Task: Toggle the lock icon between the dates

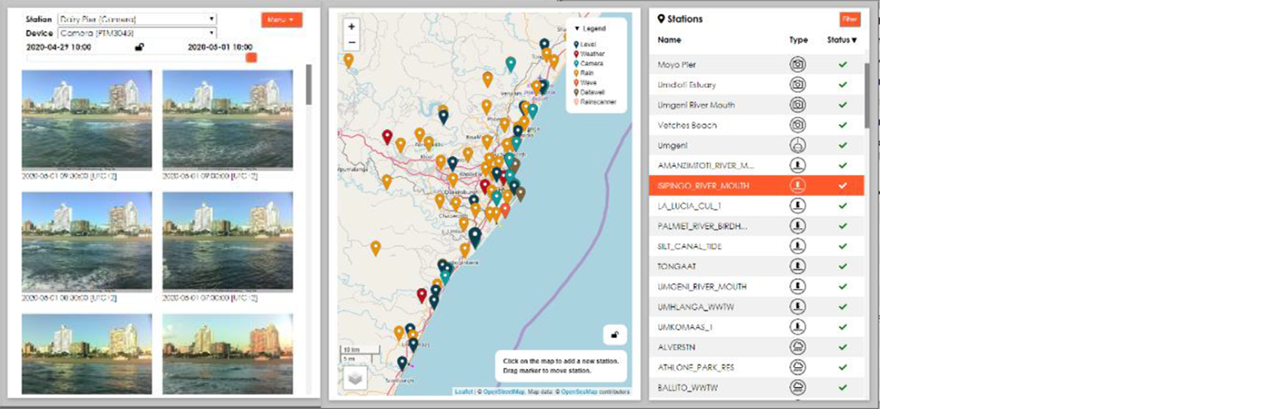Action: coord(139,47)
